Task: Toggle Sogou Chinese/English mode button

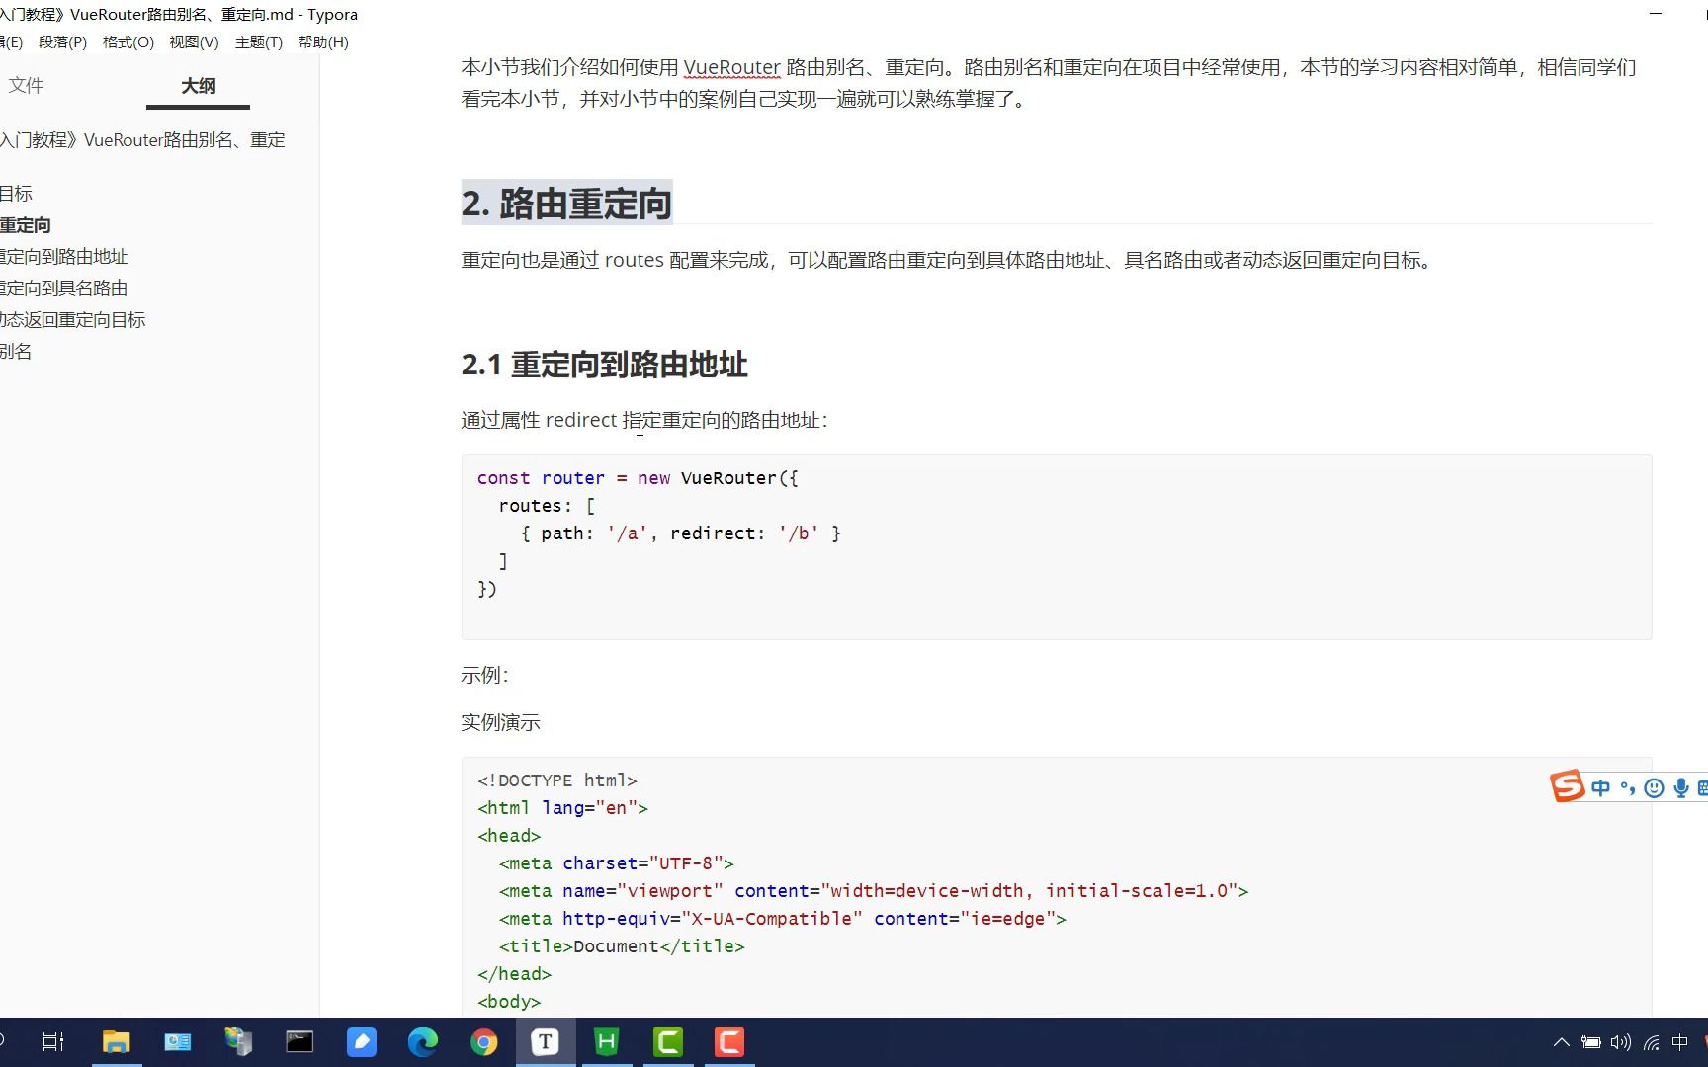Action: click(1601, 787)
